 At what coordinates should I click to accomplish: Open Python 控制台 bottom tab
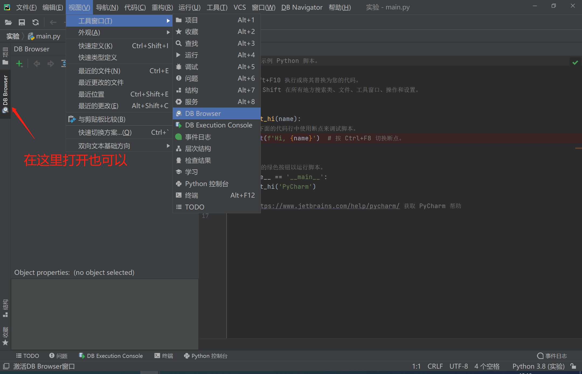tap(206, 356)
